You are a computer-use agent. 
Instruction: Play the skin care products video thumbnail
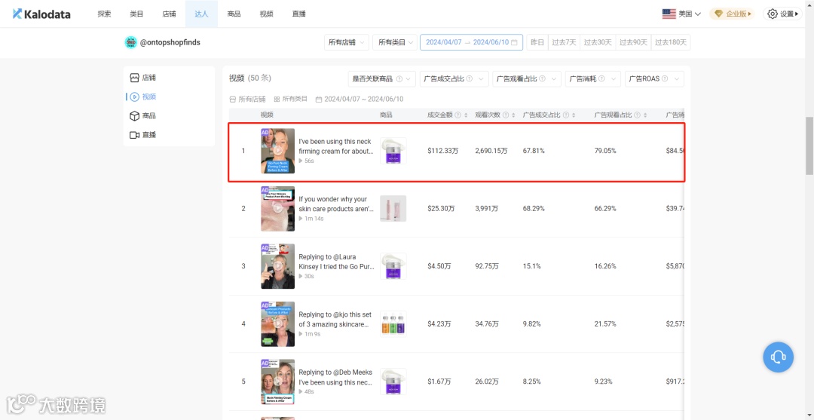pos(277,209)
